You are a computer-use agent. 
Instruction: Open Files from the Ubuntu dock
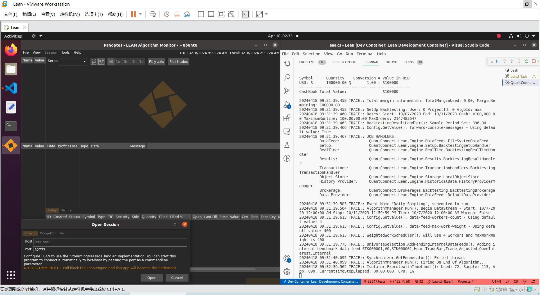click(x=11, y=69)
